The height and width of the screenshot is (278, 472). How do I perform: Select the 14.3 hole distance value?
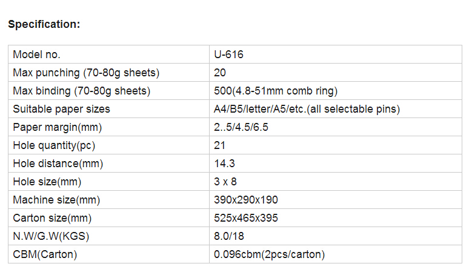(x=225, y=164)
